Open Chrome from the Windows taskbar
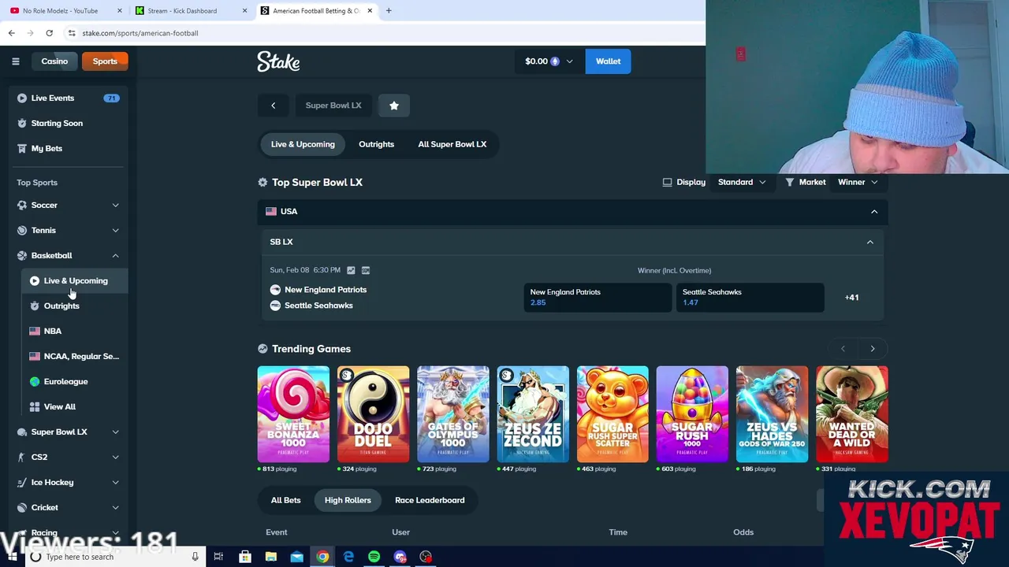1009x567 pixels. point(322,557)
